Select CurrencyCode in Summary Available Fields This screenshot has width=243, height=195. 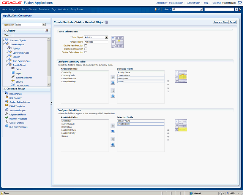(68, 75)
